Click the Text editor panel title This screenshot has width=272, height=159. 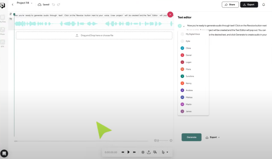point(184,17)
